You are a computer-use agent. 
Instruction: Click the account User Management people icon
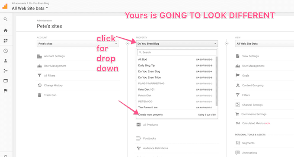click(39, 66)
